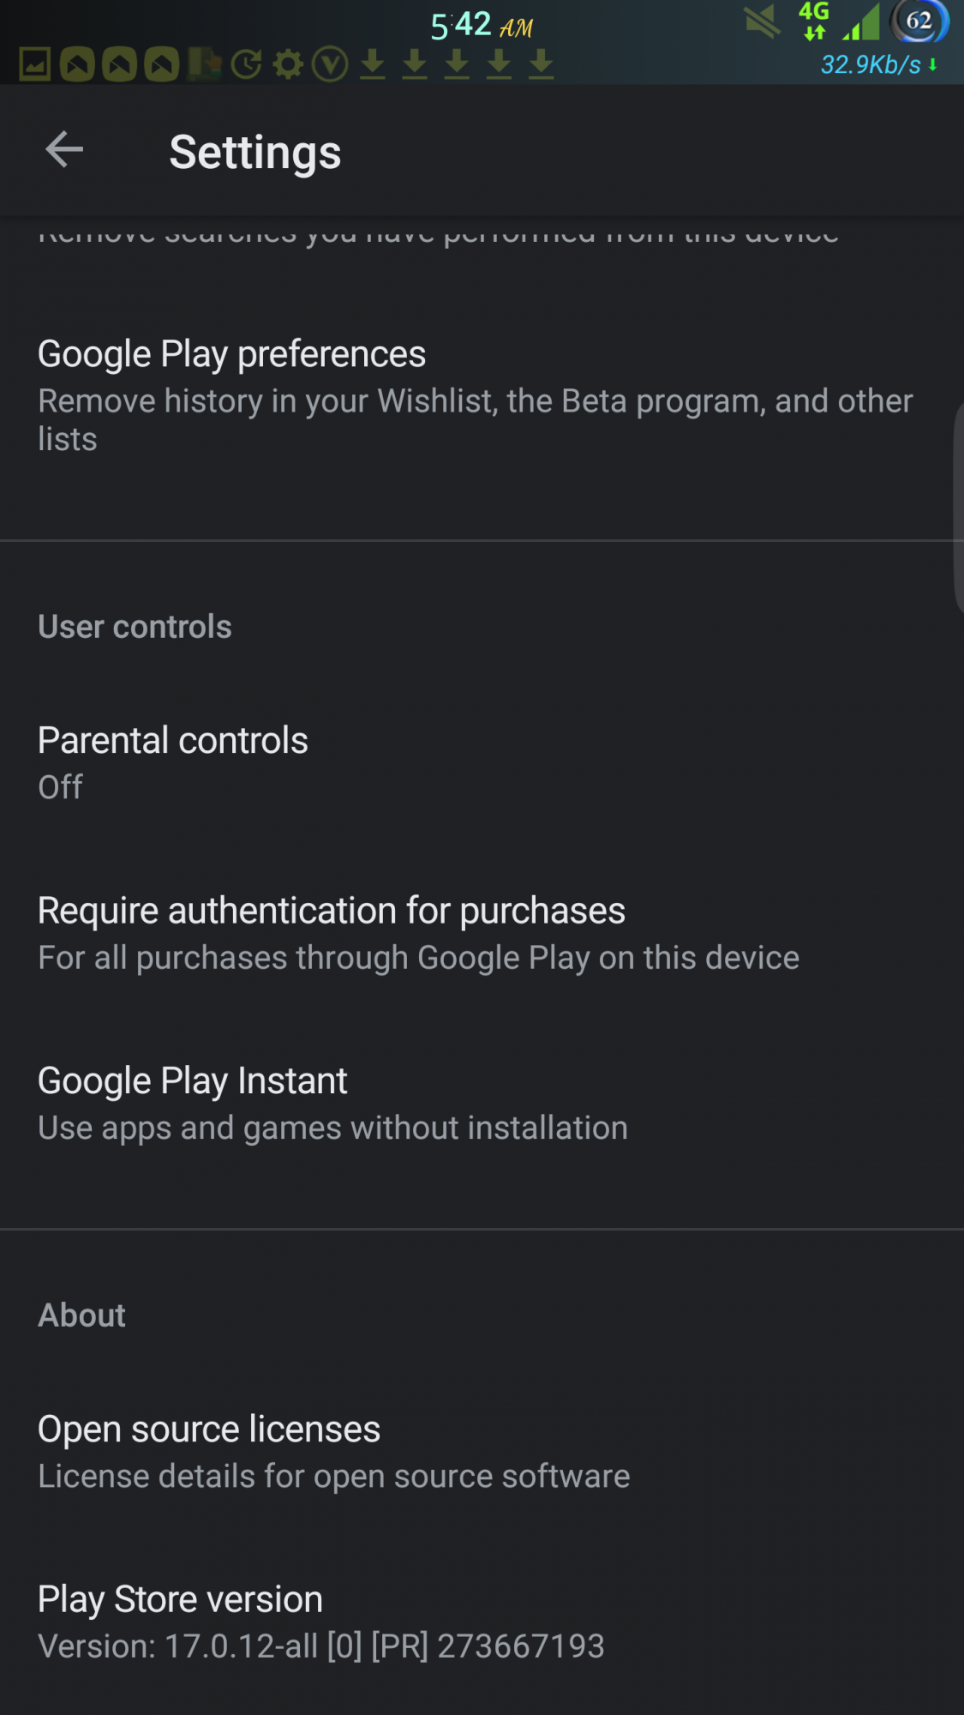
Task: Tap the circled V notification icon
Action: 330,64
